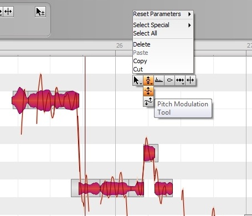The height and width of the screenshot is (216, 252).
Task: Select the Note Separation tool in popup
Action: (191, 80)
